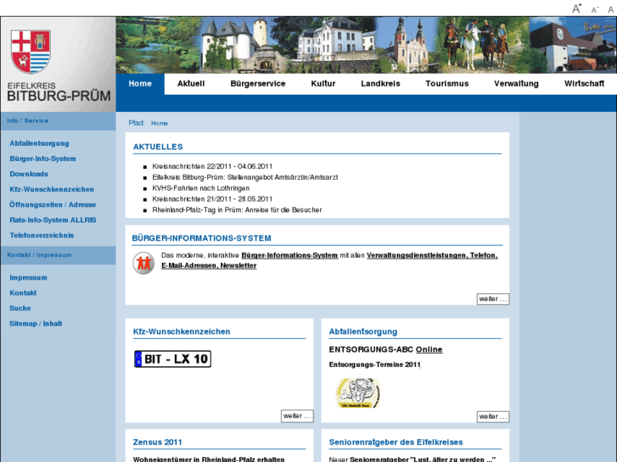
Task: Open the Tourismus navigation tab
Action: coord(447,84)
